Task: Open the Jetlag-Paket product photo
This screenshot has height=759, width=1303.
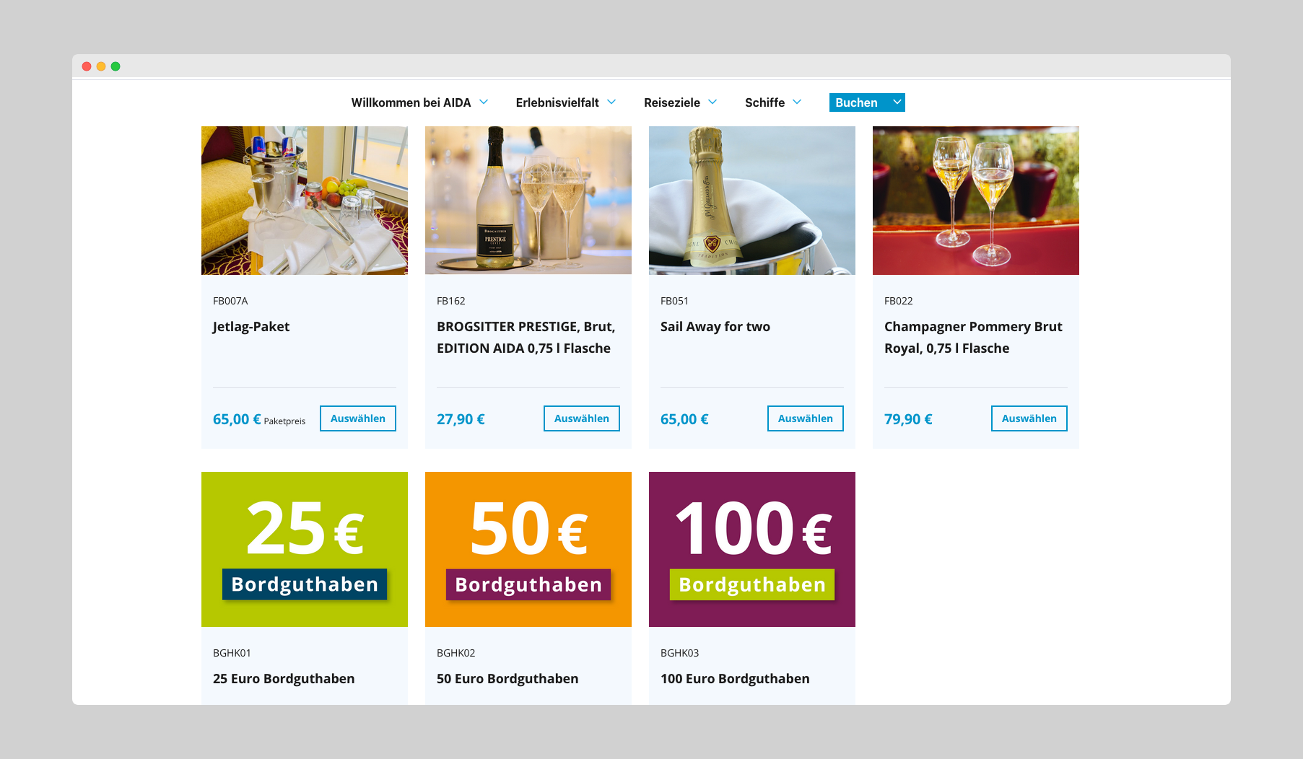Action: coord(305,201)
